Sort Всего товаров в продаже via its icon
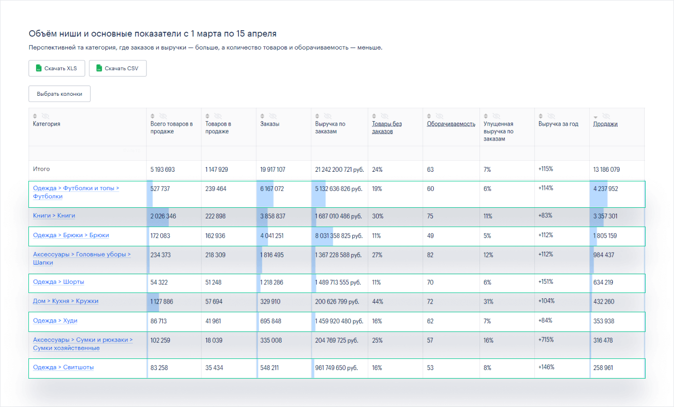The image size is (674, 407). click(x=153, y=115)
